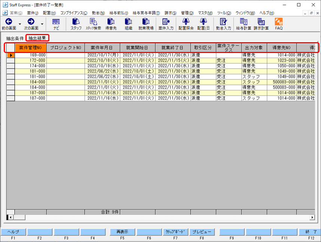
Task: Restore the inner document window
Action: 311,13
